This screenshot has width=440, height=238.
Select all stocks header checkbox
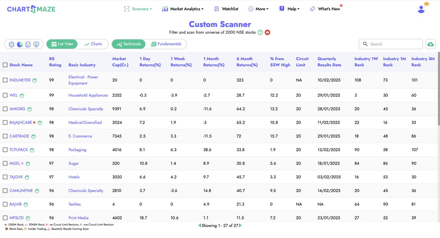tap(5, 65)
